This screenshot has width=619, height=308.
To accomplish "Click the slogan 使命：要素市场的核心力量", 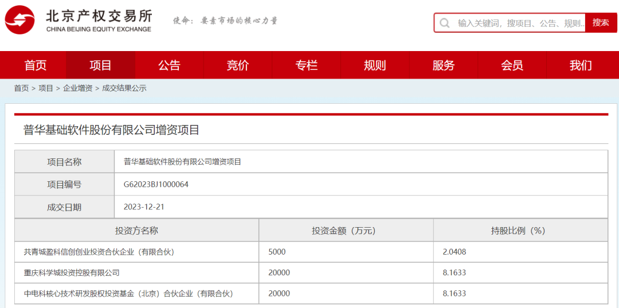I will coord(225,21).
